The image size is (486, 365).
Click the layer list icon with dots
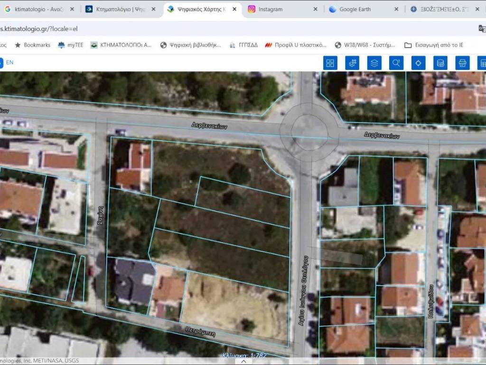[x=352, y=63]
